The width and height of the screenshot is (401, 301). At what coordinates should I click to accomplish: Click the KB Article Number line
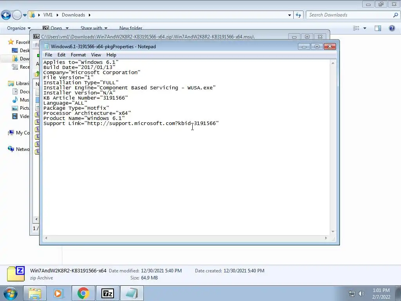(85, 98)
